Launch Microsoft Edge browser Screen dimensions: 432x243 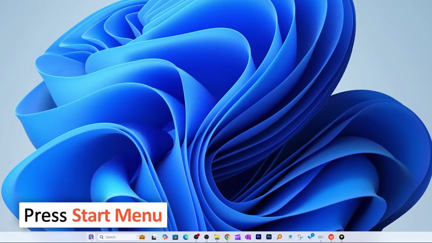(186, 237)
